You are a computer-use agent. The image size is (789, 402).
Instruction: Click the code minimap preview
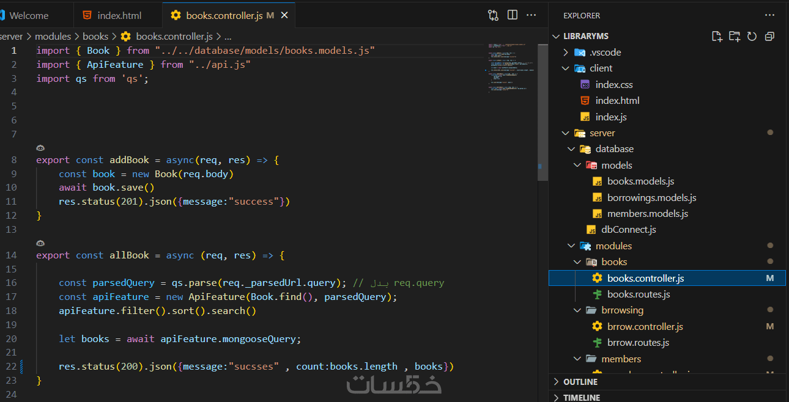tap(511, 67)
